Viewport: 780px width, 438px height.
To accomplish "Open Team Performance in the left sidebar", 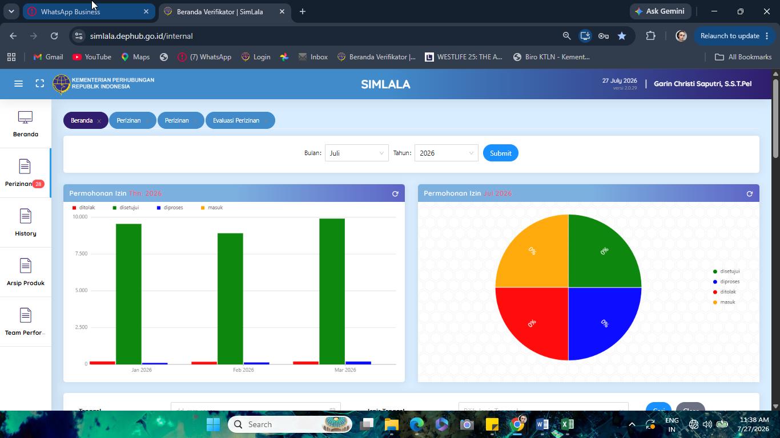I will (x=25, y=322).
